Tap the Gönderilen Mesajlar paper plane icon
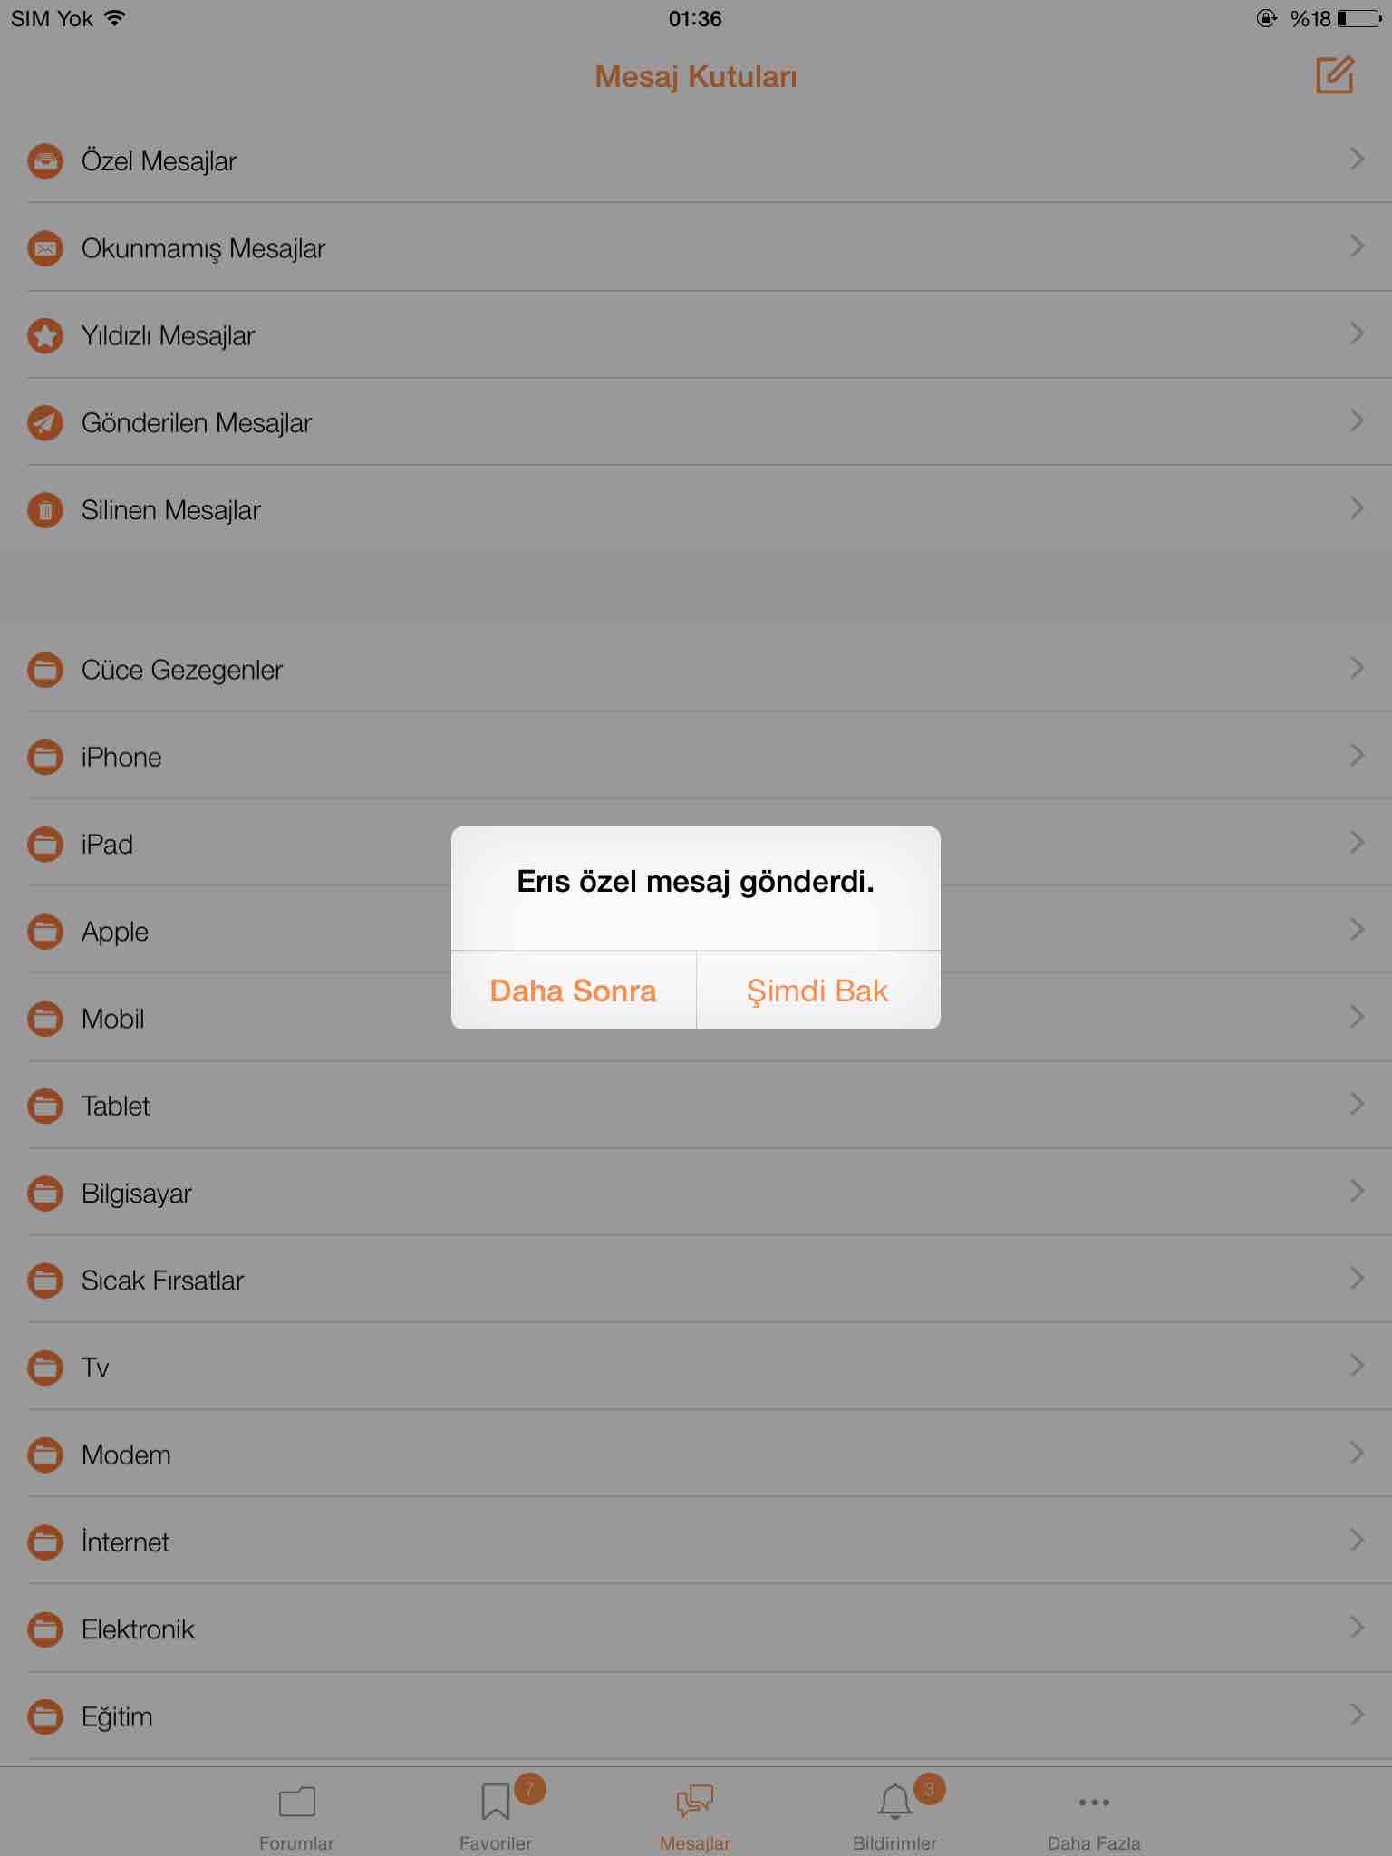1392x1856 pixels. pos(45,423)
